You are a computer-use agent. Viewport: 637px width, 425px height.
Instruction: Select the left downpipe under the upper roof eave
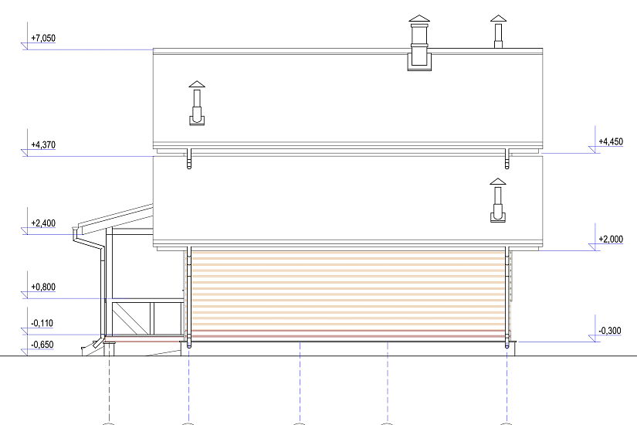point(188,160)
